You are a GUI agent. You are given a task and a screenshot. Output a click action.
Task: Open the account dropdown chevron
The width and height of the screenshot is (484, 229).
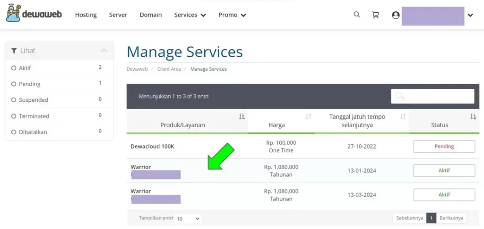pos(470,15)
